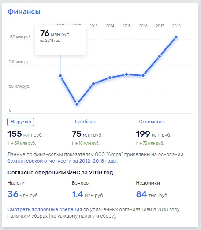Image resolution: width=201 pixels, height=230 pixels.
Task: Select the 2013 chart data point
Action: coord(93,84)
